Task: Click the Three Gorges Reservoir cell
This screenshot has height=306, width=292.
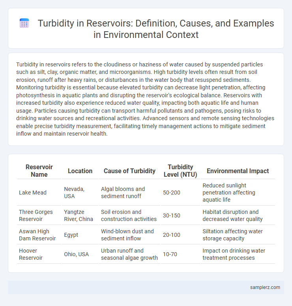Action: (x=39, y=215)
